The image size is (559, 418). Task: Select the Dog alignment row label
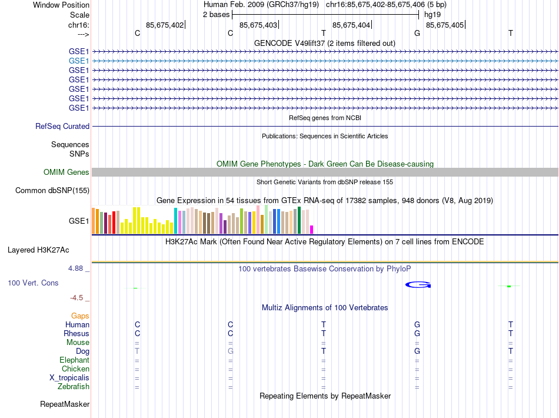(82, 351)
